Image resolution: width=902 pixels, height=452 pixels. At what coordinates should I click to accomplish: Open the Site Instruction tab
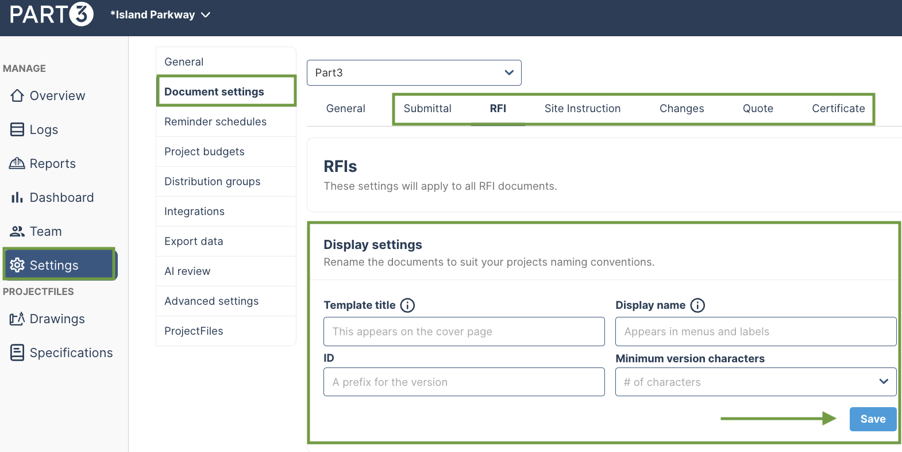point(583,109)
